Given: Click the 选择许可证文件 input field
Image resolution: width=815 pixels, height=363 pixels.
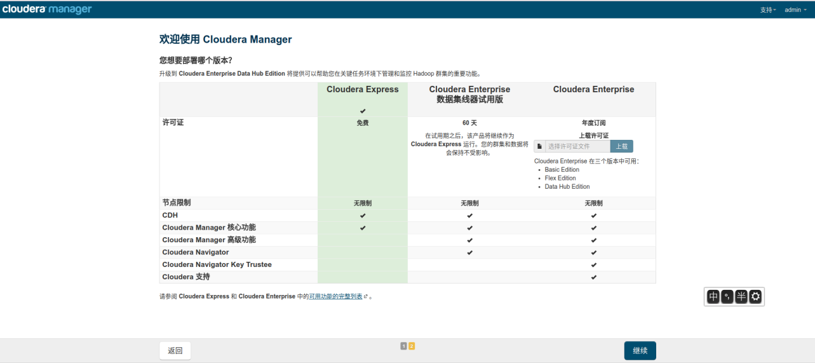Looking at the screenshot, I should (577, 146).
